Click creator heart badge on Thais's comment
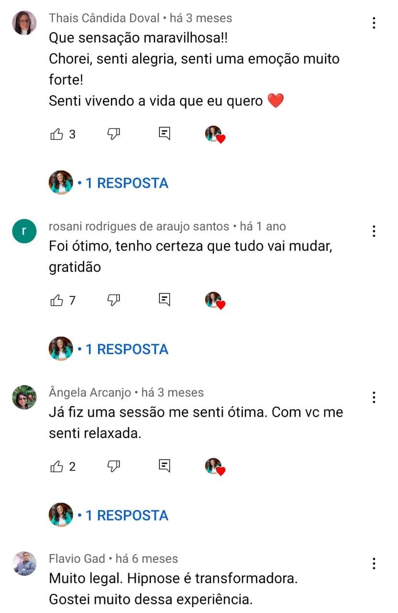Screen dimensions: 398x613 [x=215, y=135]
